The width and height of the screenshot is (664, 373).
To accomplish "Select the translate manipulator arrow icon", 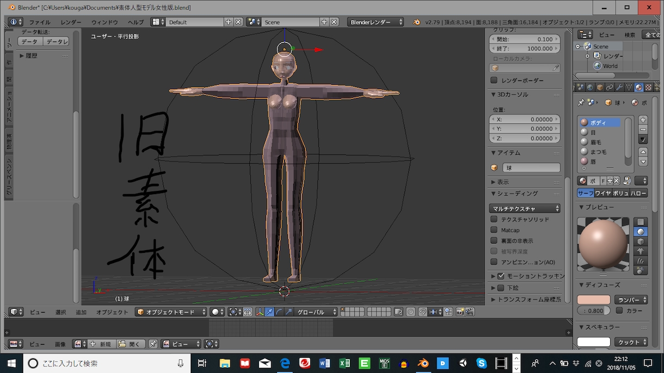I will click(x=269, y=312).
